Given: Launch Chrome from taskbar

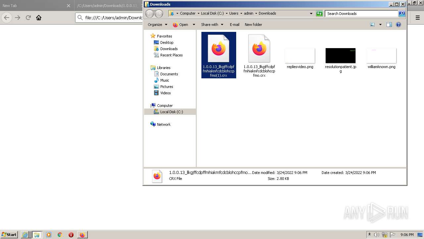Looking at the screenshot, I should 60,235.
